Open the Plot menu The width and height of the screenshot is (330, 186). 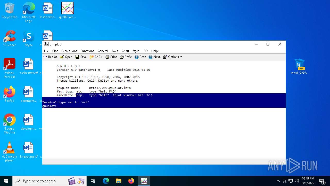55,51
